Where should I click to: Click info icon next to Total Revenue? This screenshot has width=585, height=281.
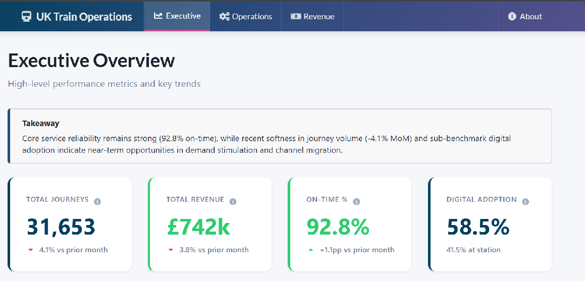pyautogui.click(x=233, y=202)
